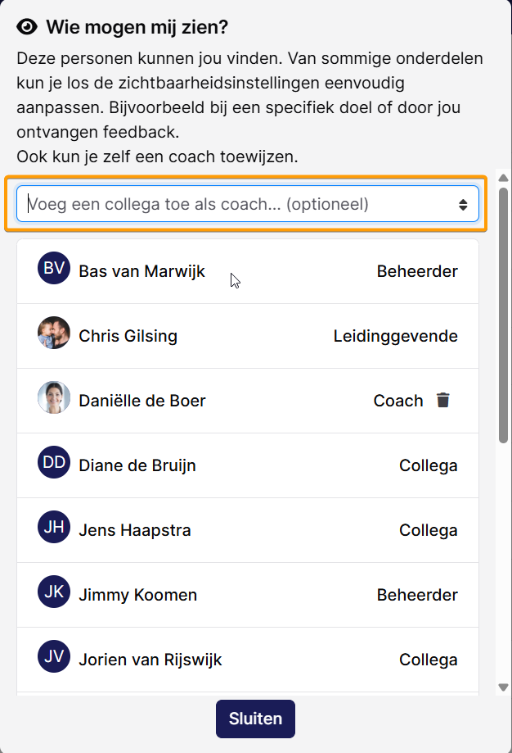Click the DD avatar of Diane de Bruijn
The width and height of the screenshot is (512, 753).
(x=54, y=462)
